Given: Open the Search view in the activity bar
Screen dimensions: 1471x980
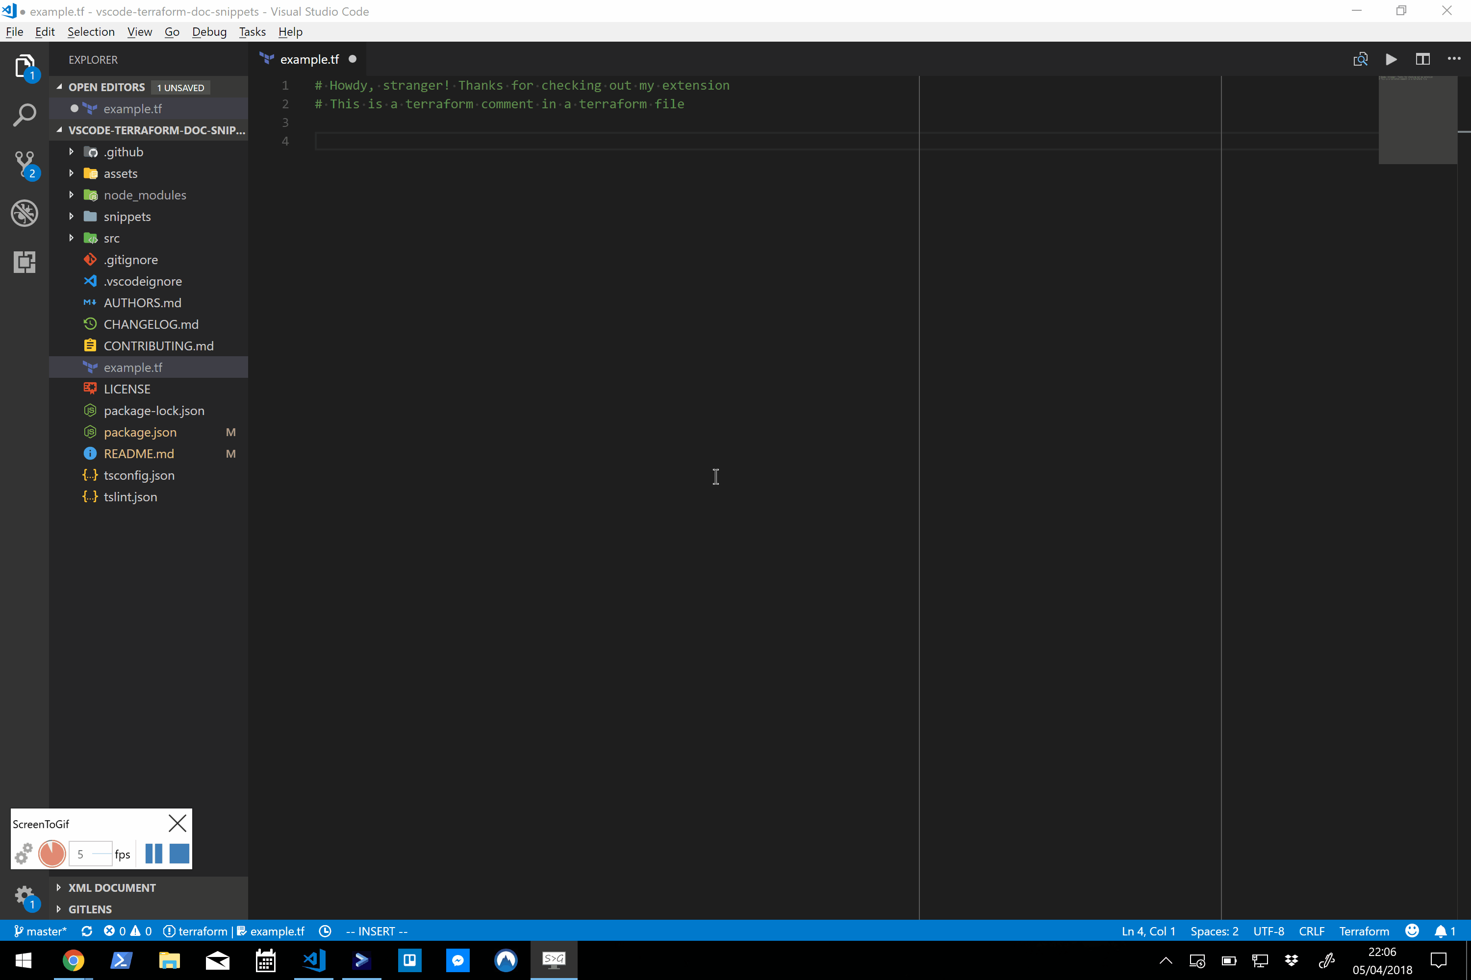Looking at the screenshot, I should pyautogui.click(x=25, y=115).
